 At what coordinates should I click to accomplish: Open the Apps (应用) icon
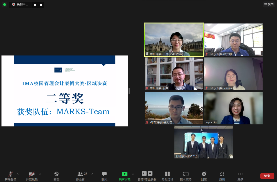(222, 174)
